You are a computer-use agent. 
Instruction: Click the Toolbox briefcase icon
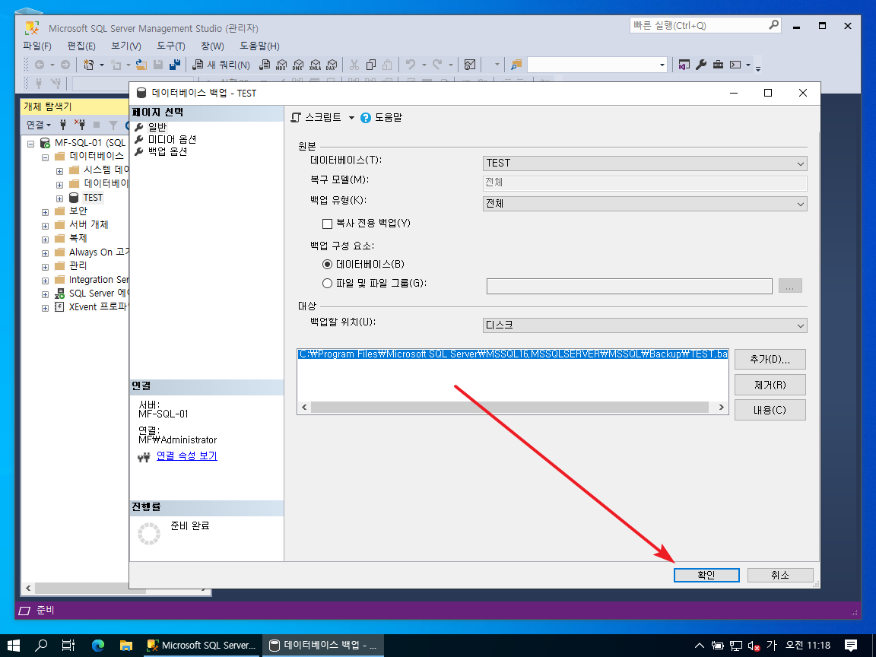(x=719, y=65)
